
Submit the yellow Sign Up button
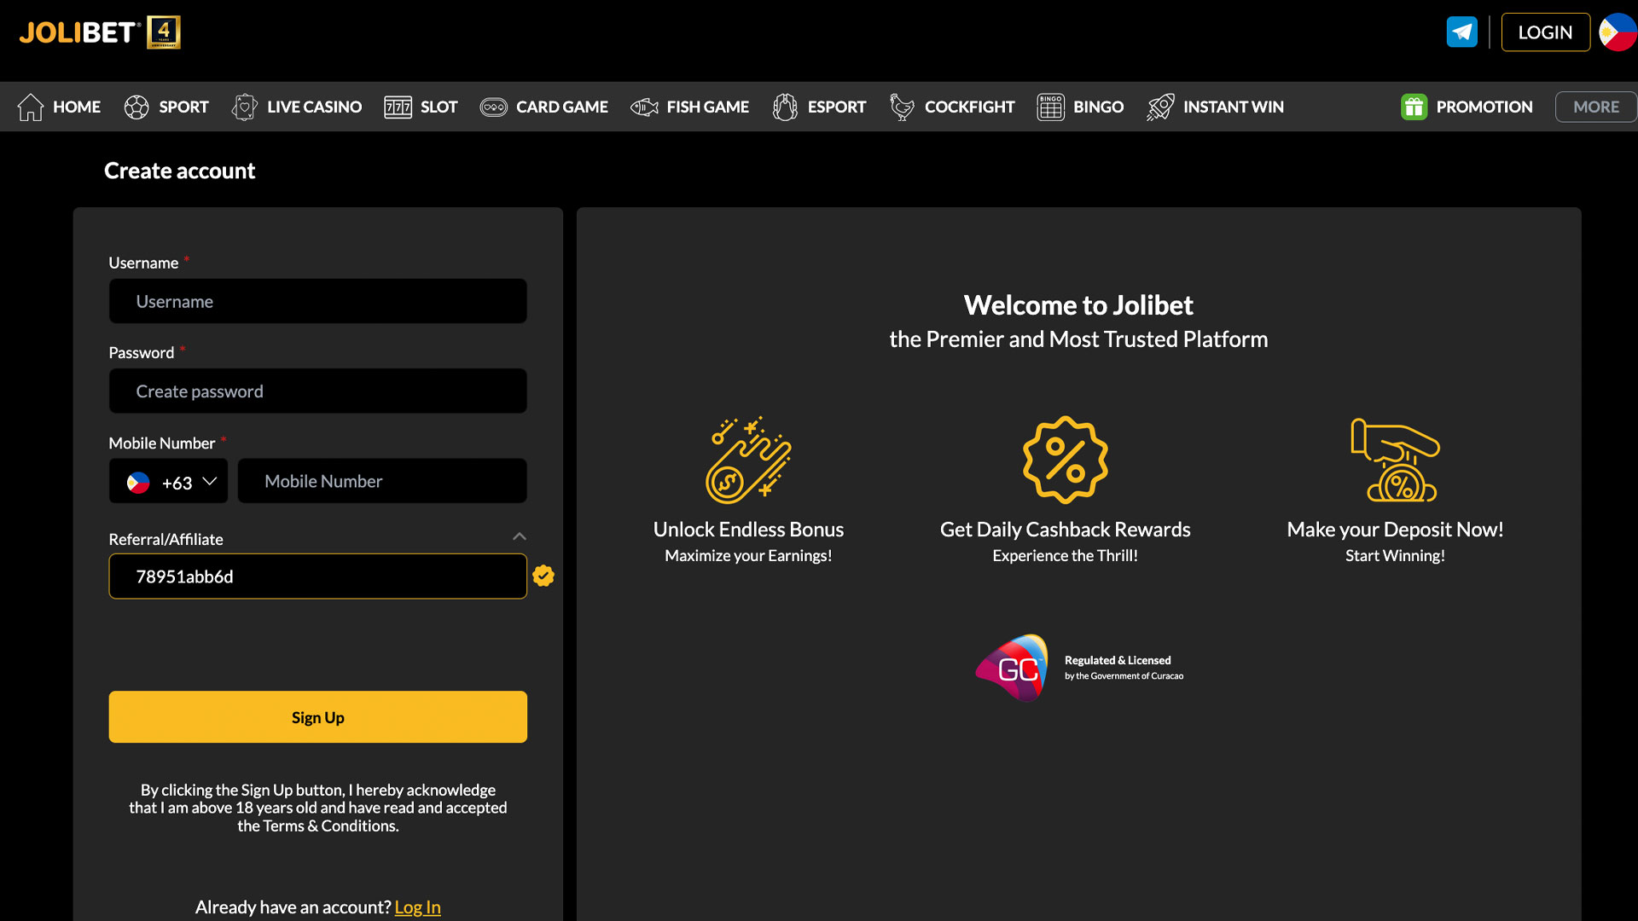point(317,716)
